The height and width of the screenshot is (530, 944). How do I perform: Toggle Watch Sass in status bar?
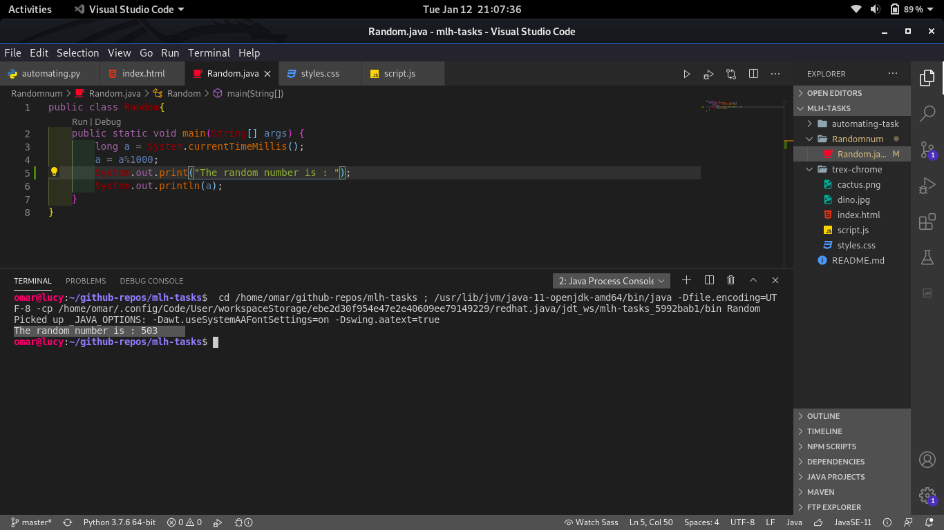591,522
